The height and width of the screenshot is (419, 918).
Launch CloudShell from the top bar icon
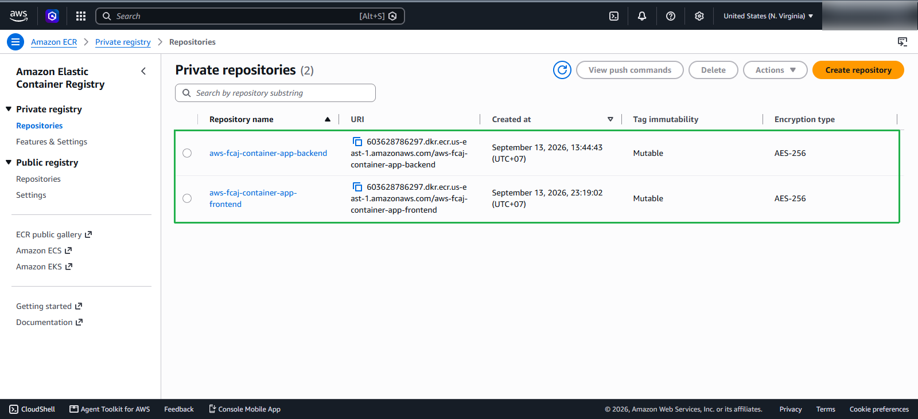click(x=614, y=16)
